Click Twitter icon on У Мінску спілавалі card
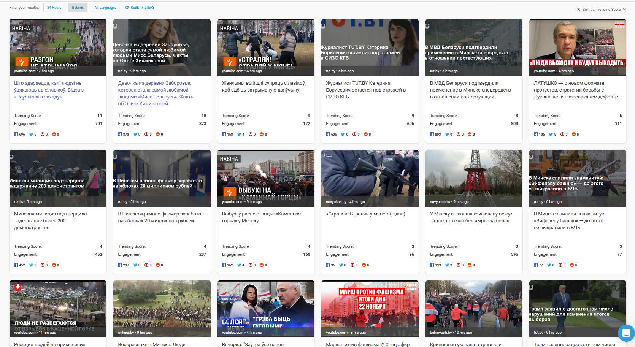The image size is (635, 347). coord(447,265)
